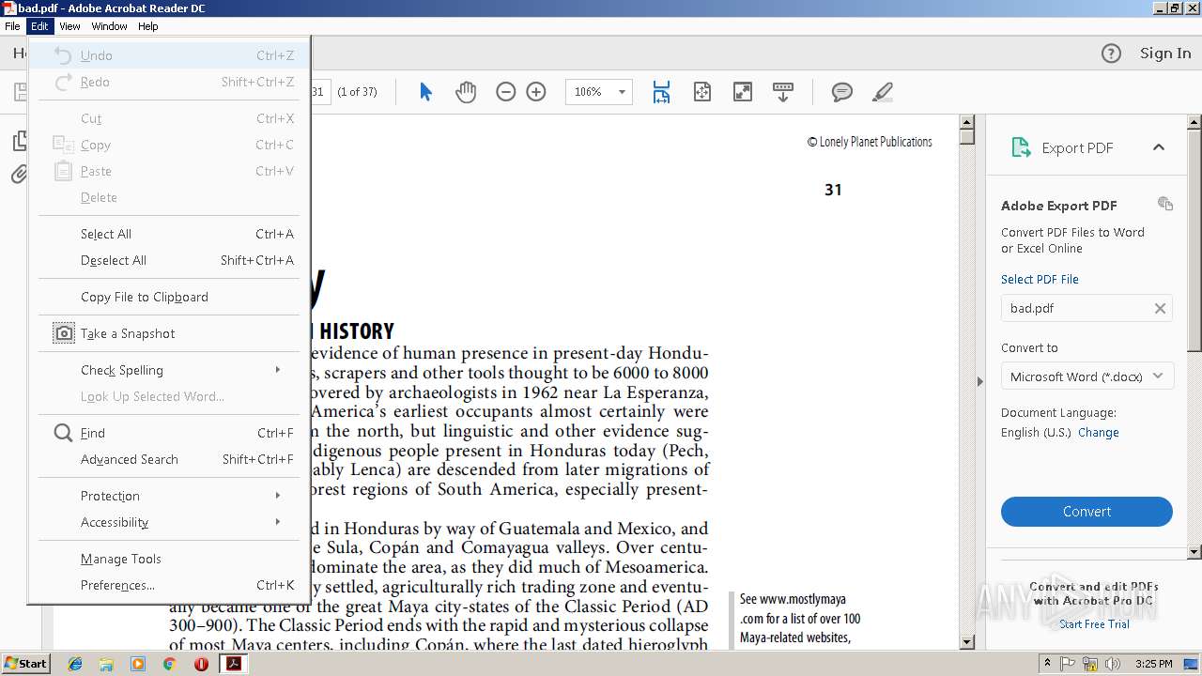1202x676 pixels.
Task: Open the media player taskbar icon
Action: [x=138, y=664]
